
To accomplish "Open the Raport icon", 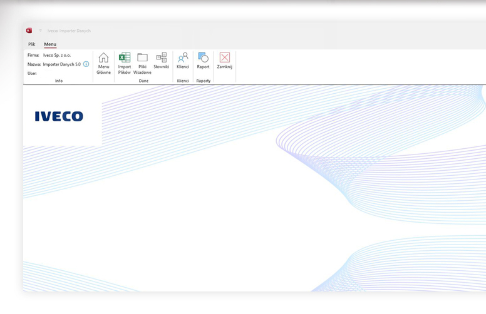I will coord(203,58).
